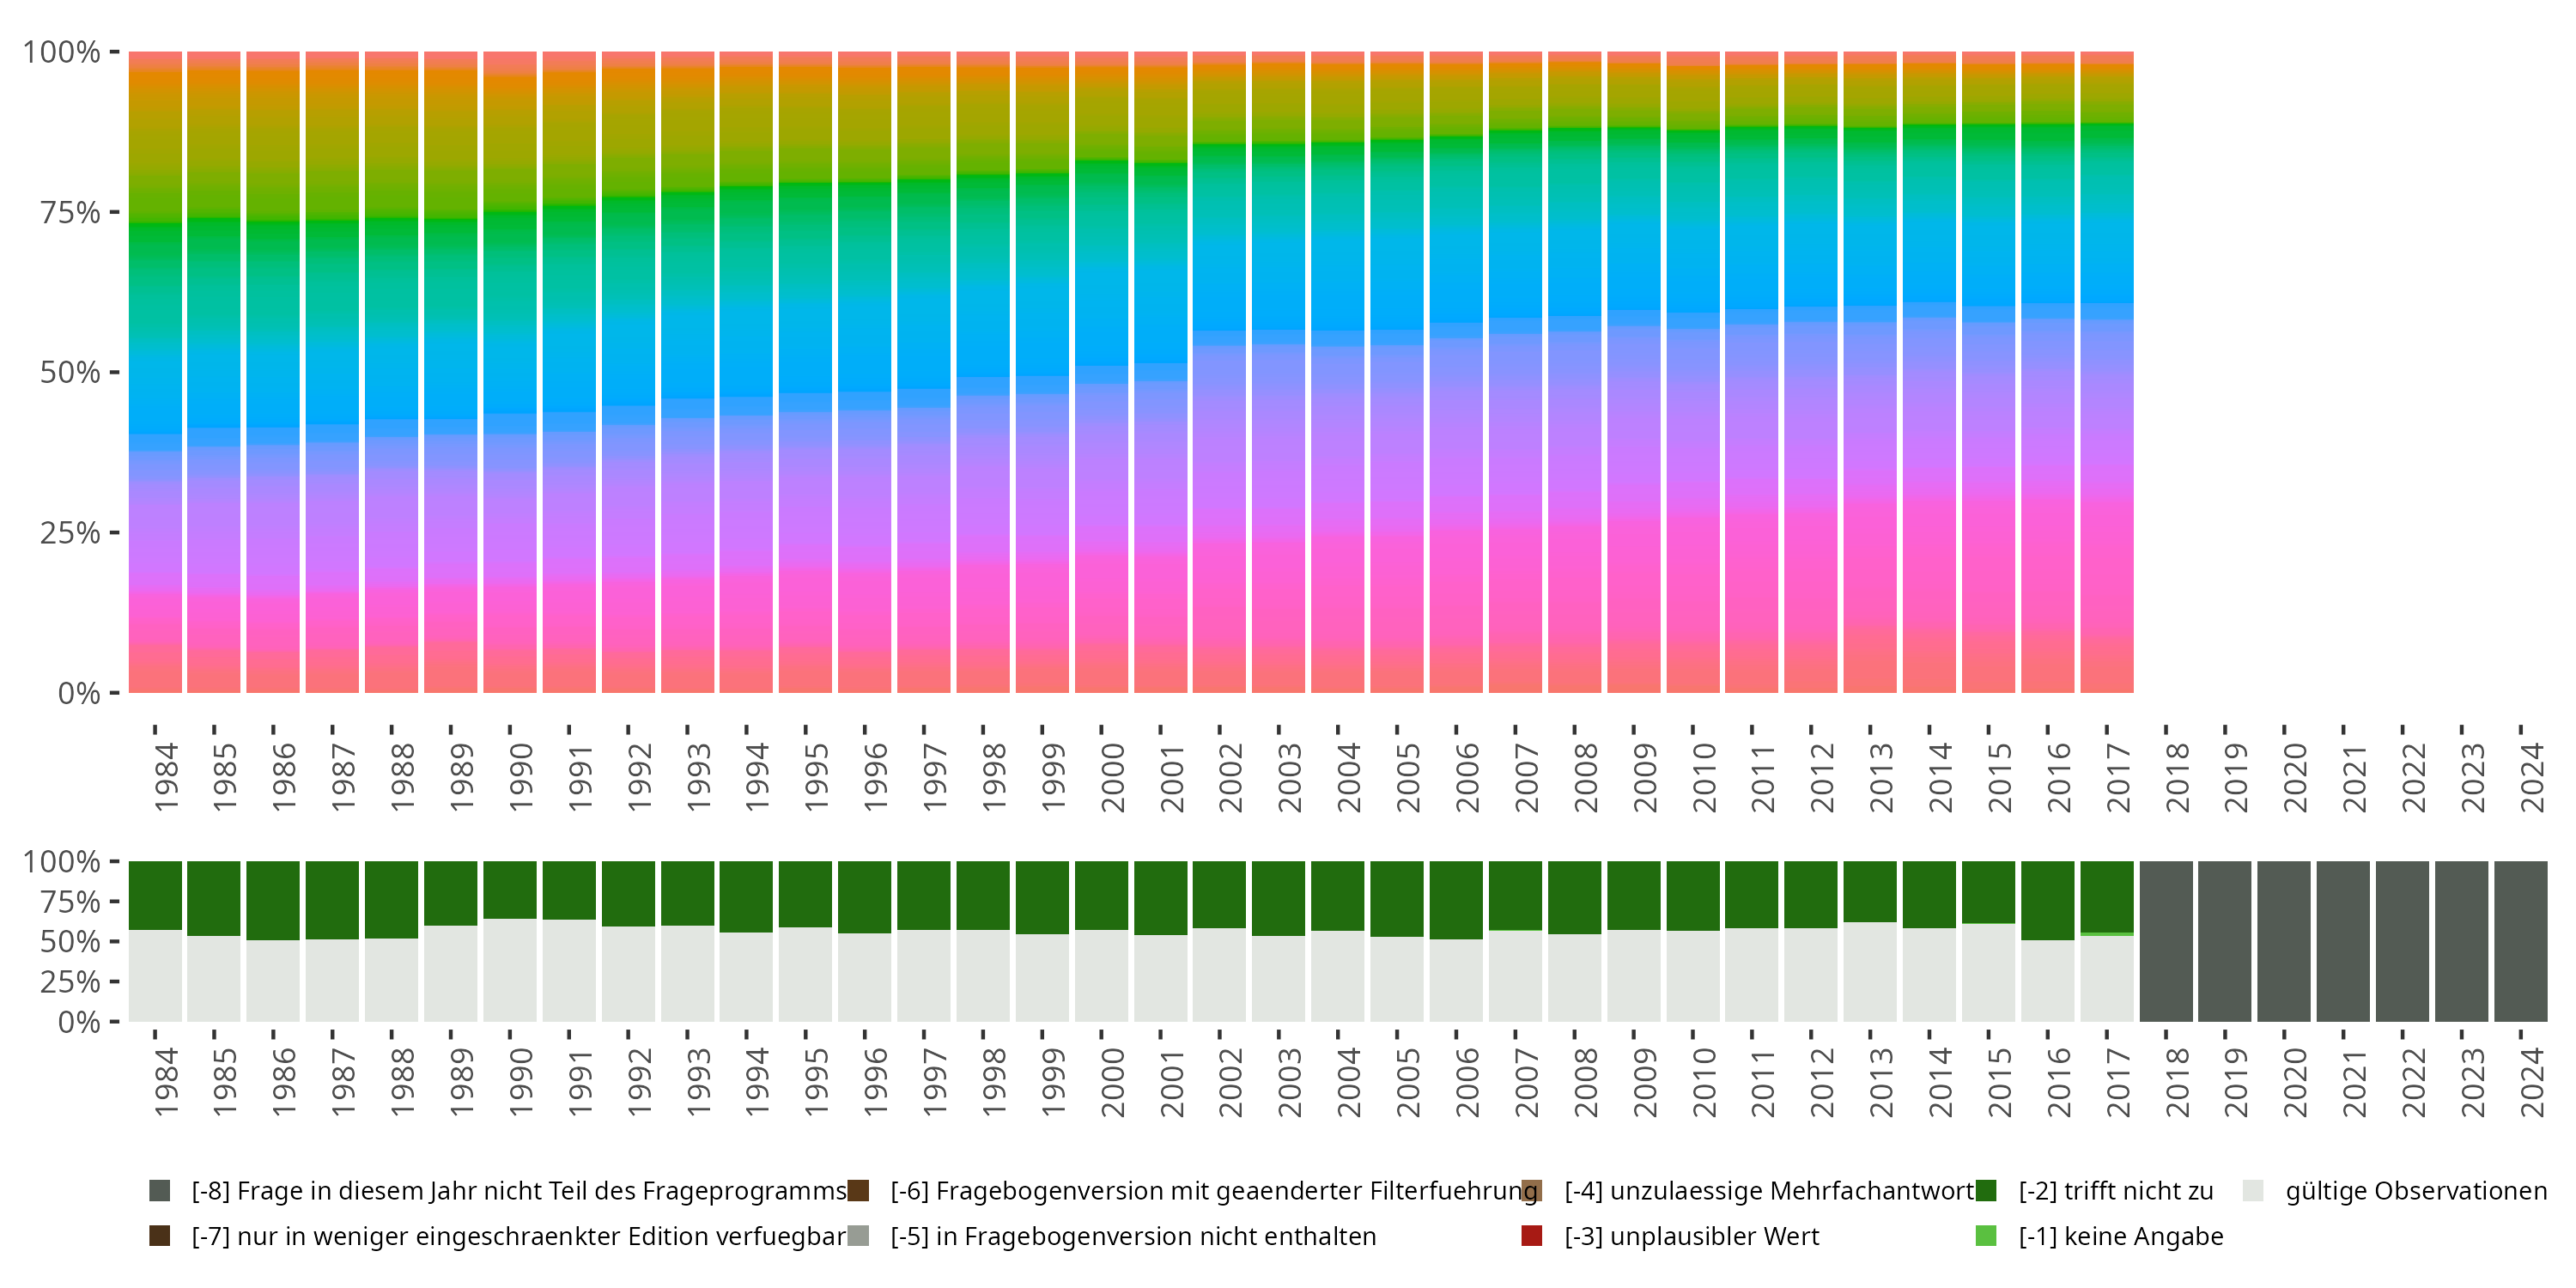This screenshot has width=2576, height=1288.
Task: Click the gray 2024 bar in lower chart
Action: pyautogui.click(x=2521, y=941)
